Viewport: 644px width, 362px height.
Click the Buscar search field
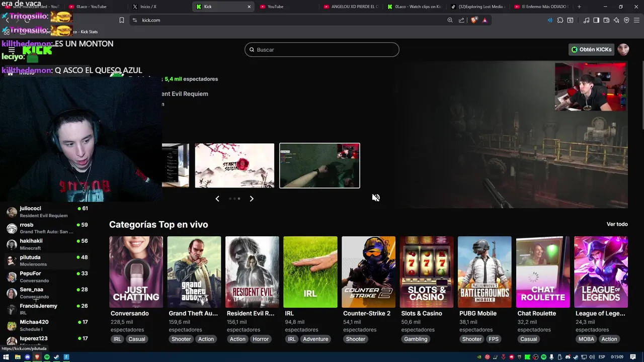[322, 50]
